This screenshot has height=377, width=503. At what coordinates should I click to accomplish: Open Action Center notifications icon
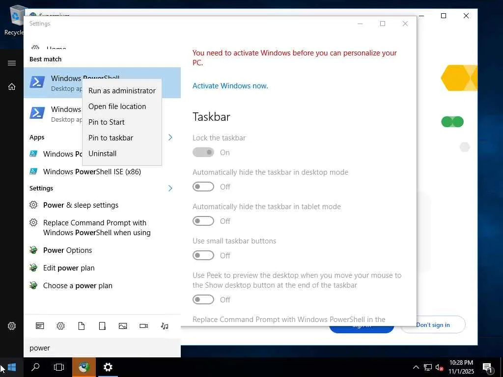coord(488,367)
